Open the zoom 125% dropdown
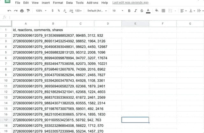 coord(41,10)
